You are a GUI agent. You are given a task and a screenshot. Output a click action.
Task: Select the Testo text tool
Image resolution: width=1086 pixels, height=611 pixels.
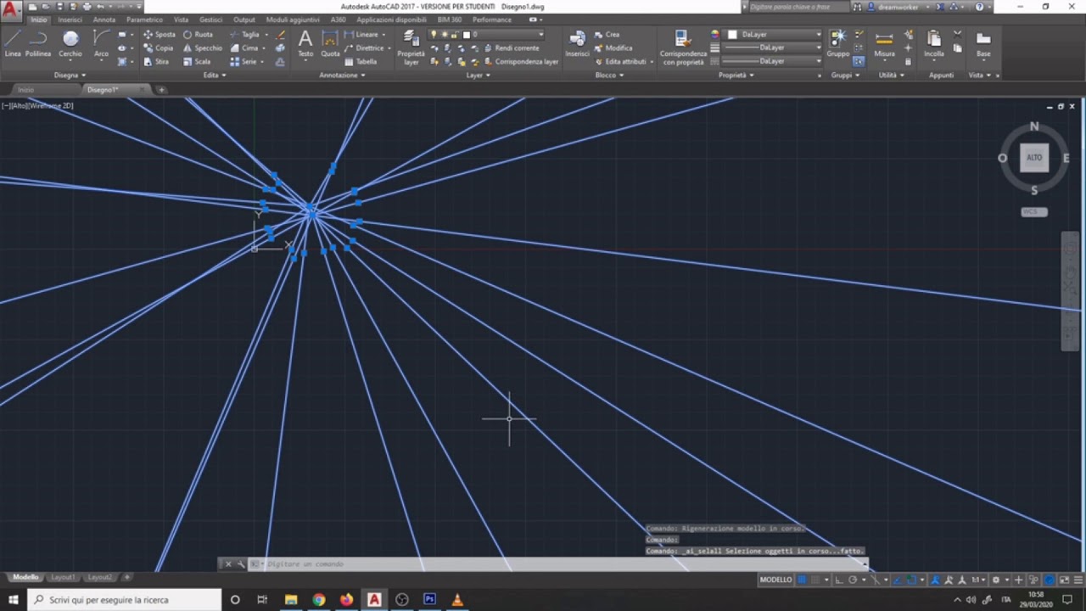click(x=305, y=44)
